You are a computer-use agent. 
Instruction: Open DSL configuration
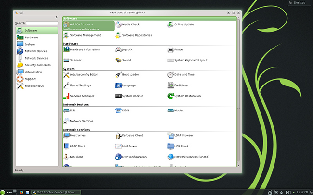point(69,110)
